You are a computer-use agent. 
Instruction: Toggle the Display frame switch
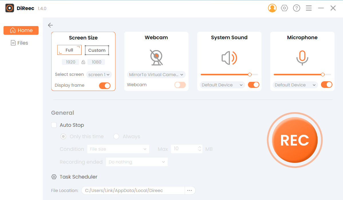coord(105,86)
